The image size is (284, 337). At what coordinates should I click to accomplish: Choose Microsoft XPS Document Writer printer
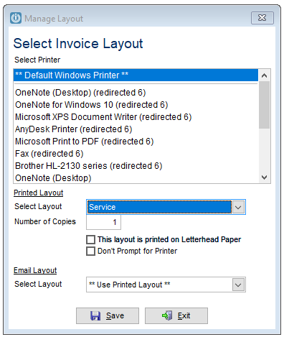136,117
